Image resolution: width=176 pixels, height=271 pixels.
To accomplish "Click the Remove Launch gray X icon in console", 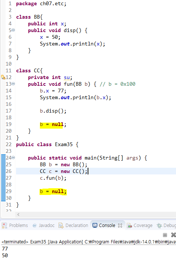I will [173, 235].
